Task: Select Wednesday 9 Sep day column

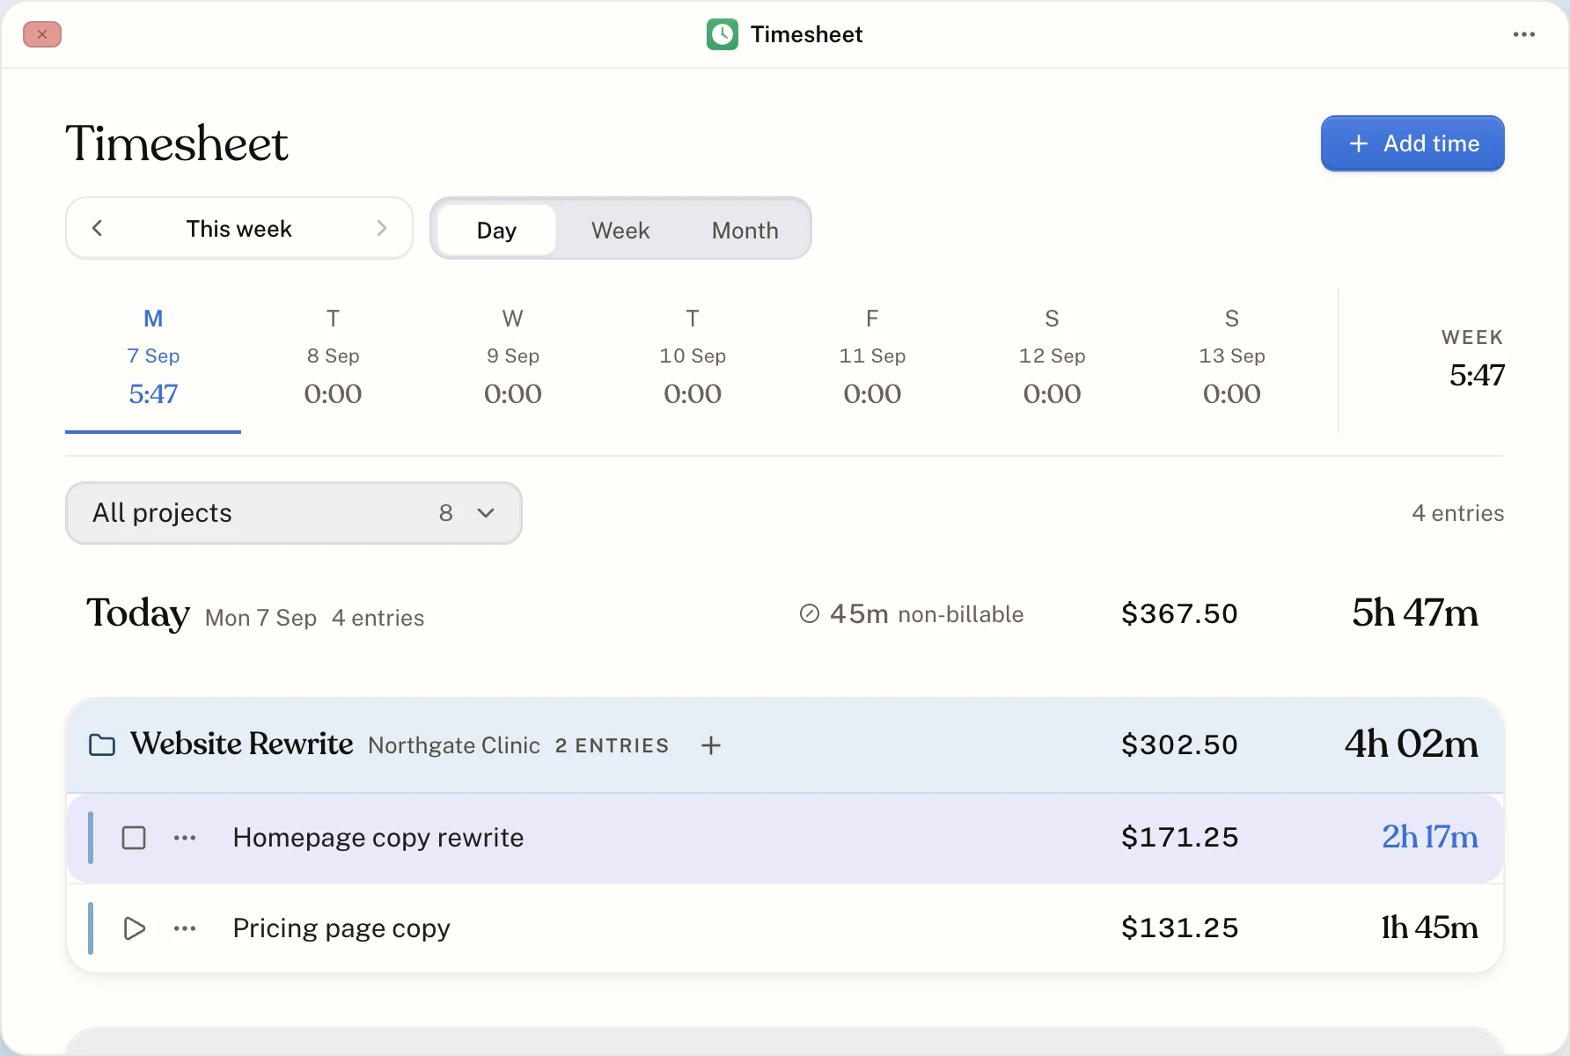Action: pos(513,362)
